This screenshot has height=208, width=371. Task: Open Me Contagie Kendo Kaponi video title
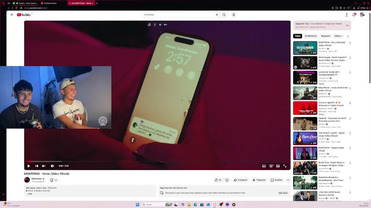[x=332, y=59]
